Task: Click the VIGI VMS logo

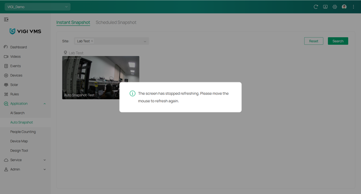Action: [25, 31]
